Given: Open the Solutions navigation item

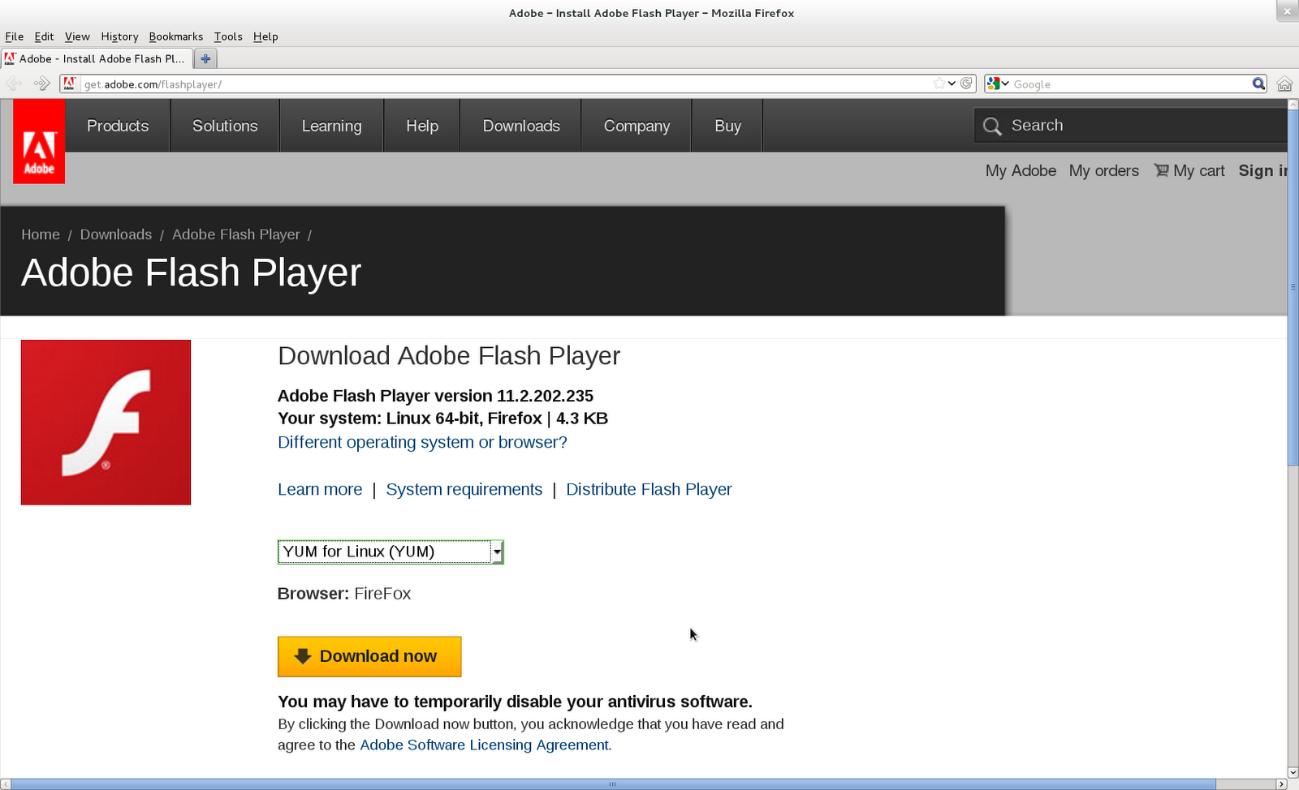Looking at the screenshot, I should coord(225,126).
